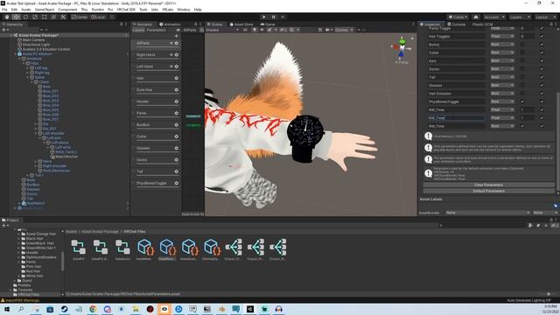The image size is (560, 315).
Task: Switch to the Console tab
Action: point(457,24)
